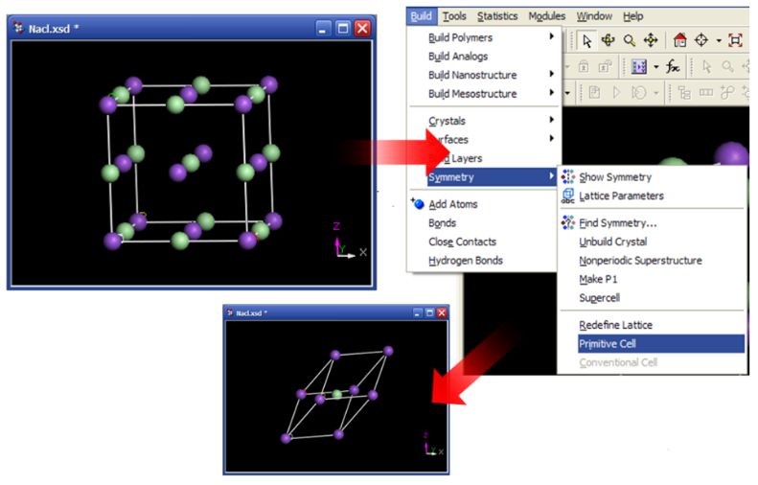The image size is (758, 485).
Task: Select Add Atoms from Build menu
Action: [x=452, y=204]
